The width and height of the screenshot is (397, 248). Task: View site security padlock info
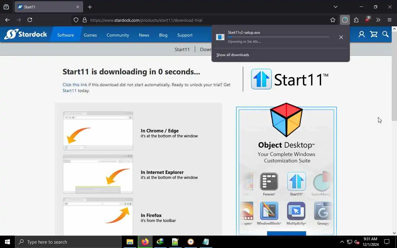(84, 20)
